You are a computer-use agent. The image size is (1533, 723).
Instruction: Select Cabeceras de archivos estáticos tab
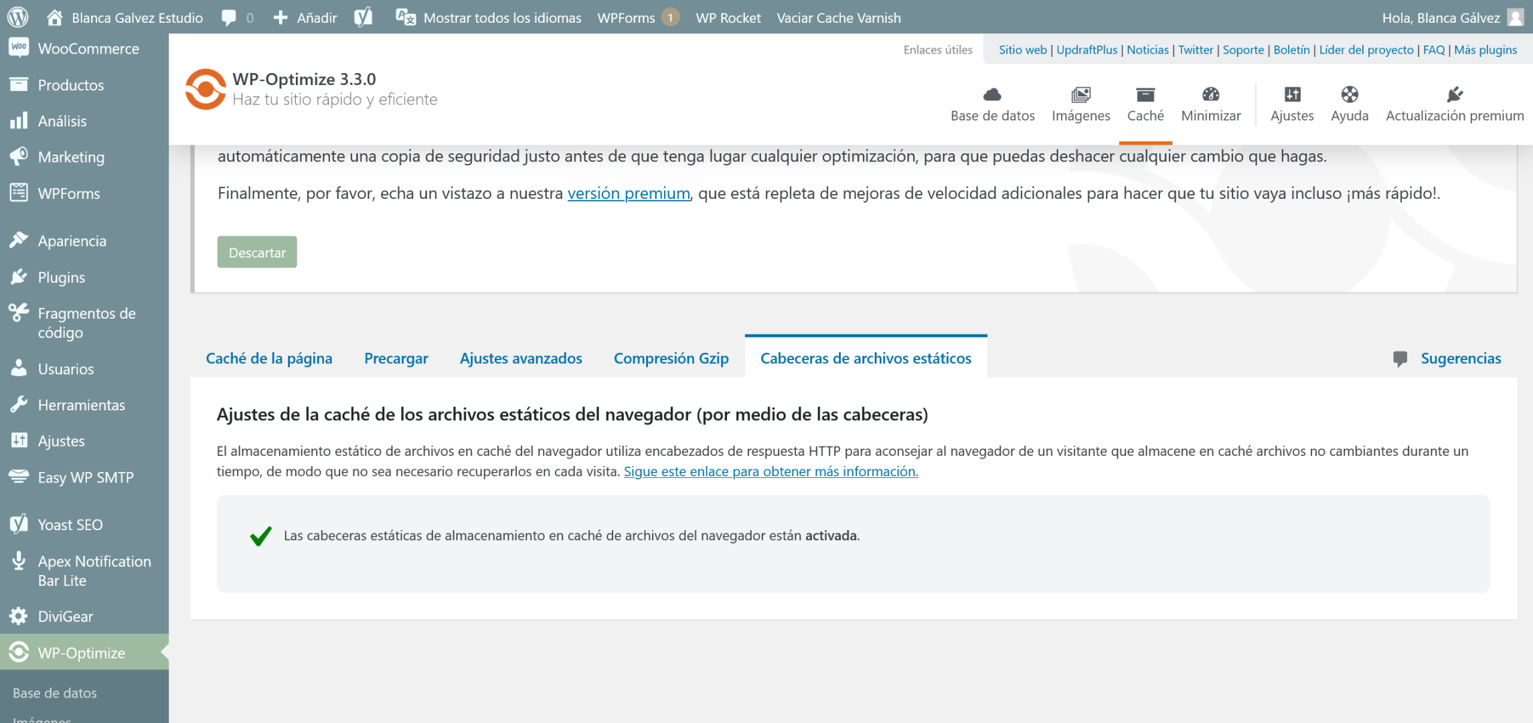866,358
